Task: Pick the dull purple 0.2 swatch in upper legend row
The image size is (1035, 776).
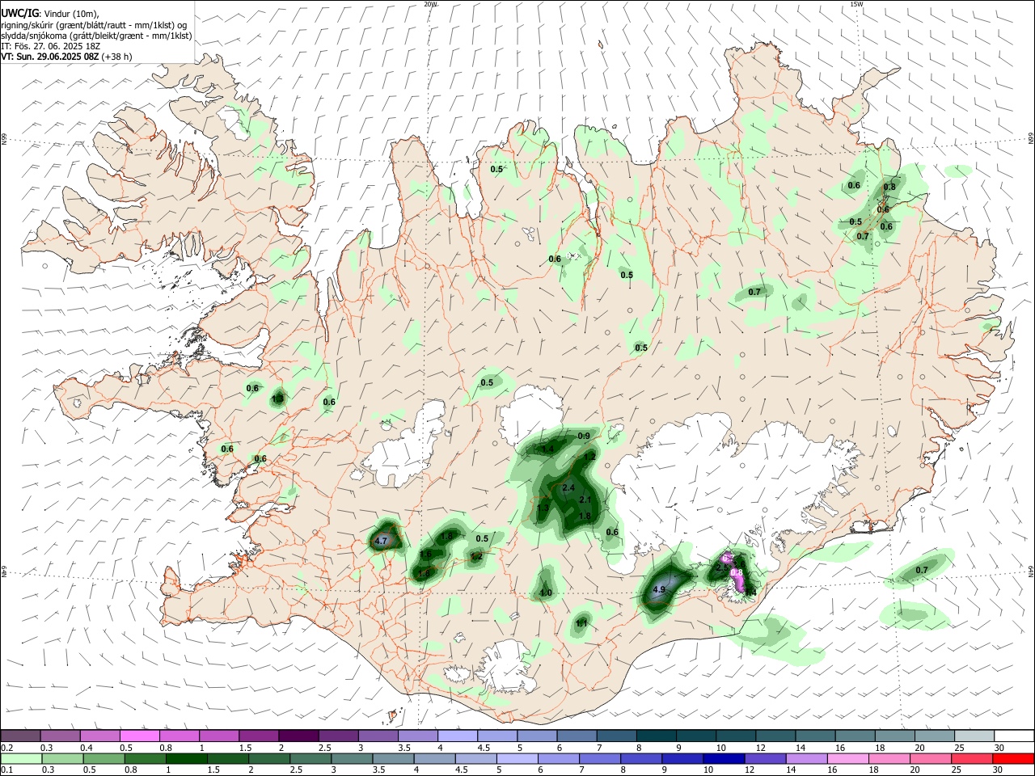Action: pyautogui.click(x=20, y=736)
